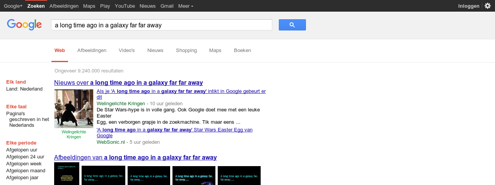495x185 pixels.
Task: Switch to the Boeken results tab
Action: pyautogui.click(x=242, y=50)
